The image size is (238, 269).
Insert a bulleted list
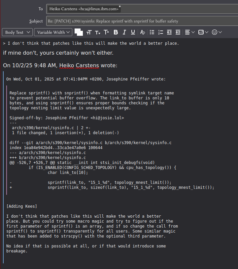tap(152, 32)
